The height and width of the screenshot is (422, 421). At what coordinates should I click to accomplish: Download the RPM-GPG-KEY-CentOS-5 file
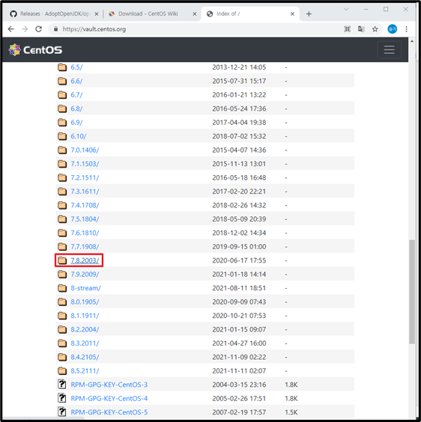[109, 412]
